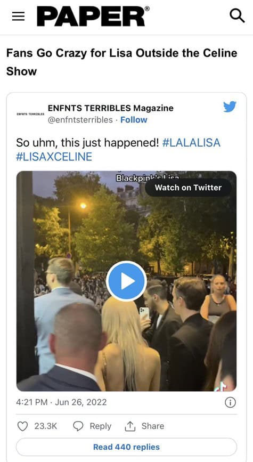
Task: Play the embedded tweet video
Action: point(126,281)
